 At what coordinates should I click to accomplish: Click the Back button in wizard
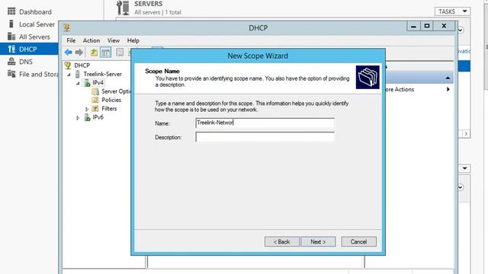point(282,242)
